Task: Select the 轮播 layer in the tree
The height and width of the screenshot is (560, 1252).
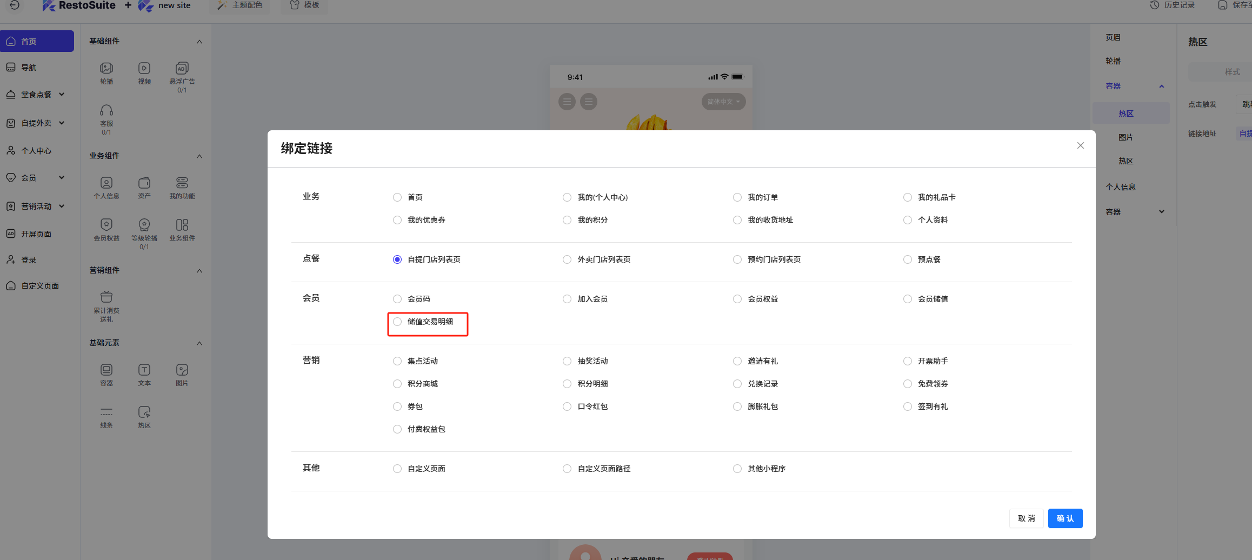Action: click(x=1113, y=61)
